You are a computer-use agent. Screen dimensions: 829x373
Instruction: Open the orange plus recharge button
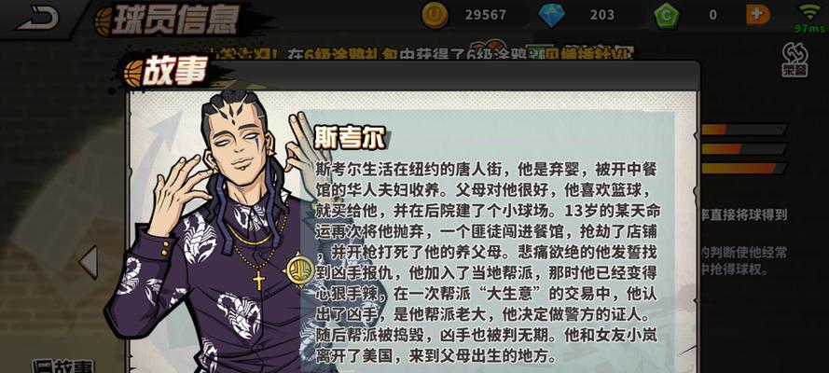coord(758,14)
